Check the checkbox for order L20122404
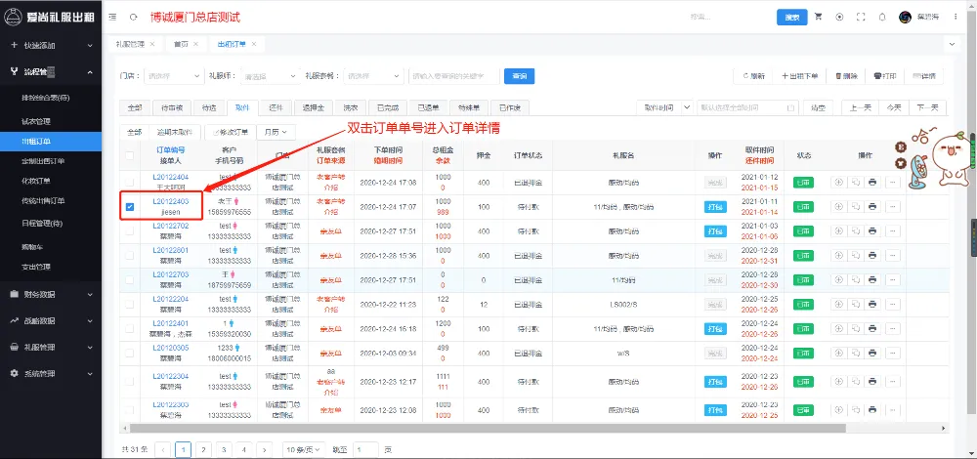 click(130, 182)
